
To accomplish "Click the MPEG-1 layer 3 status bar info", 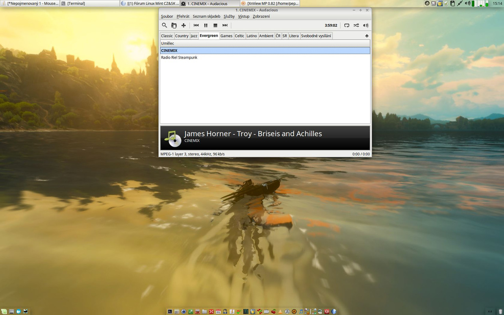I will point(193,154).
